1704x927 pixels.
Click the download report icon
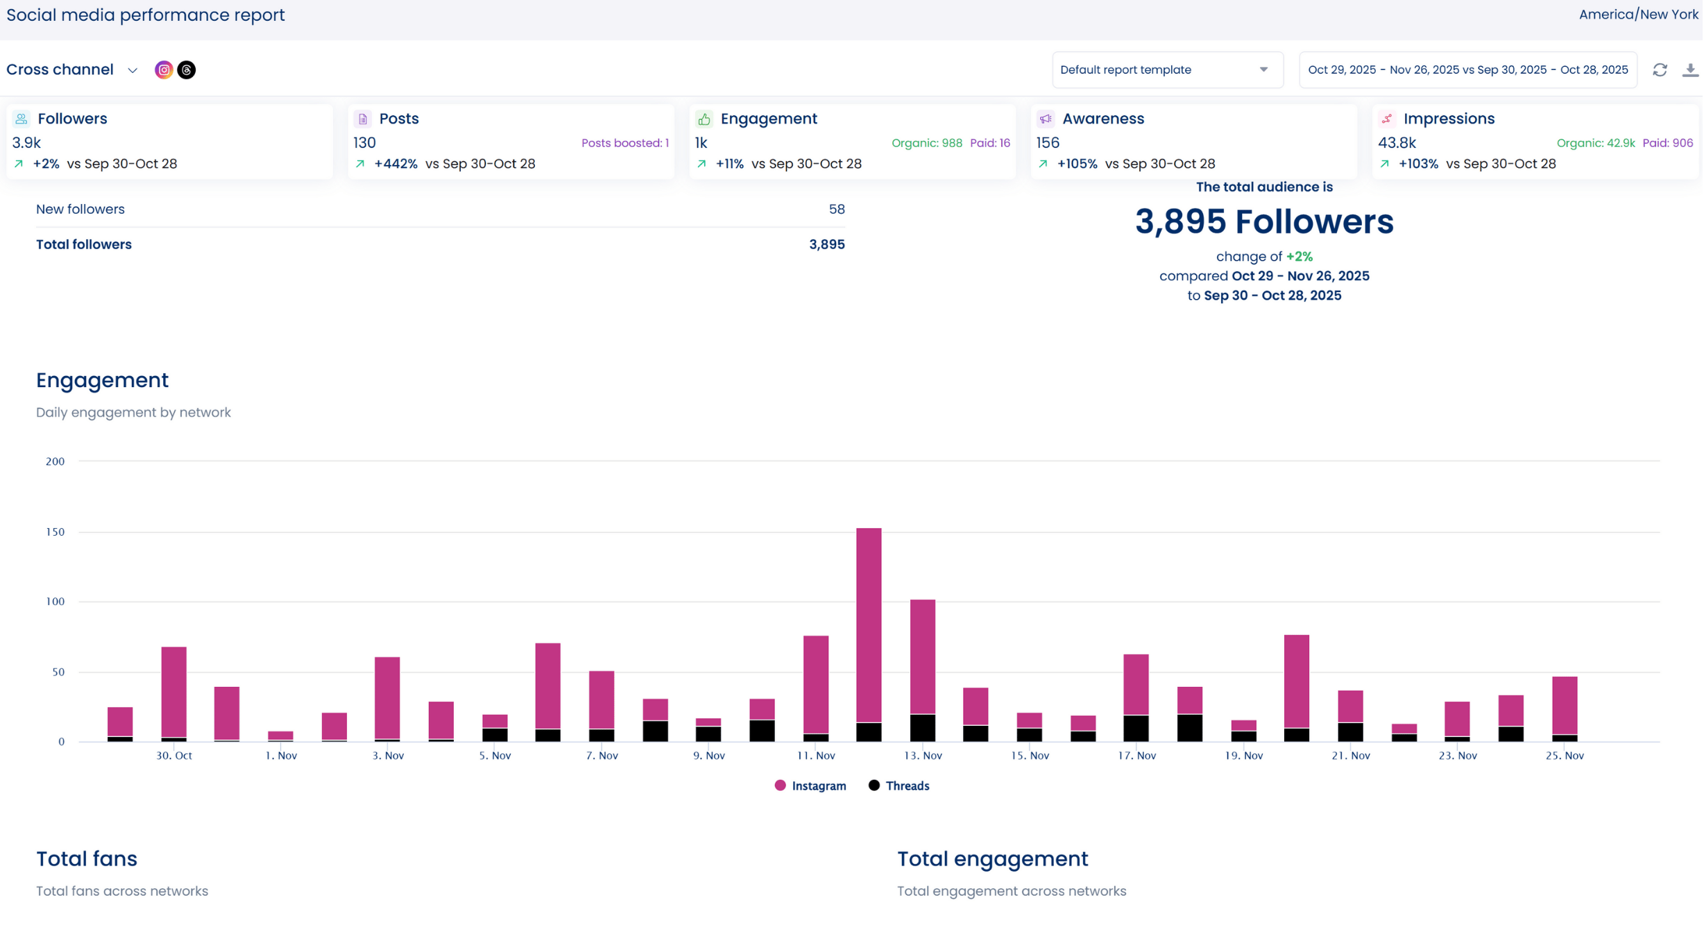(x=1690, y=69)
